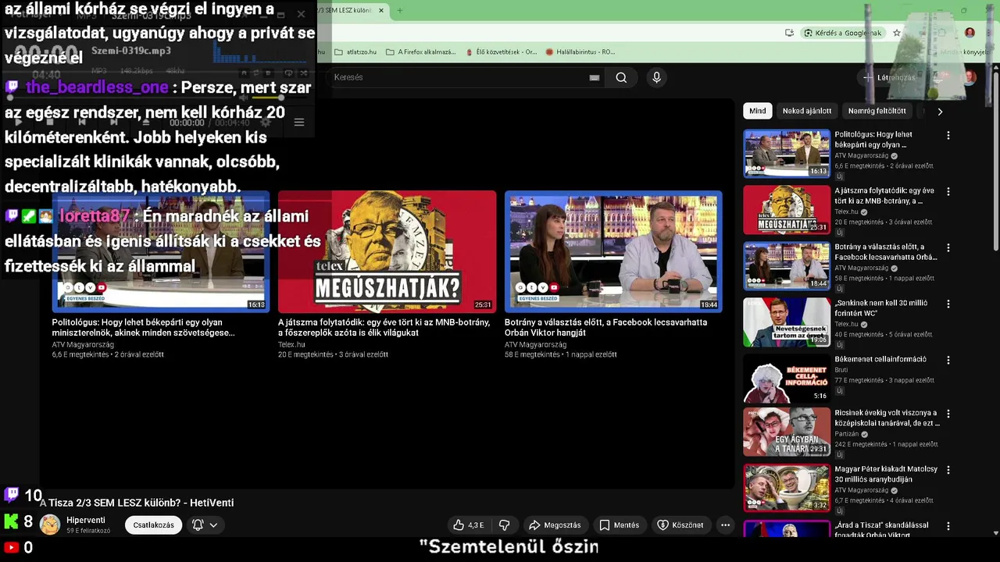Open the 'atlatszo.hu' bookmark folder
This screenshot has height=562, width=1000.
tap(356, 52)
